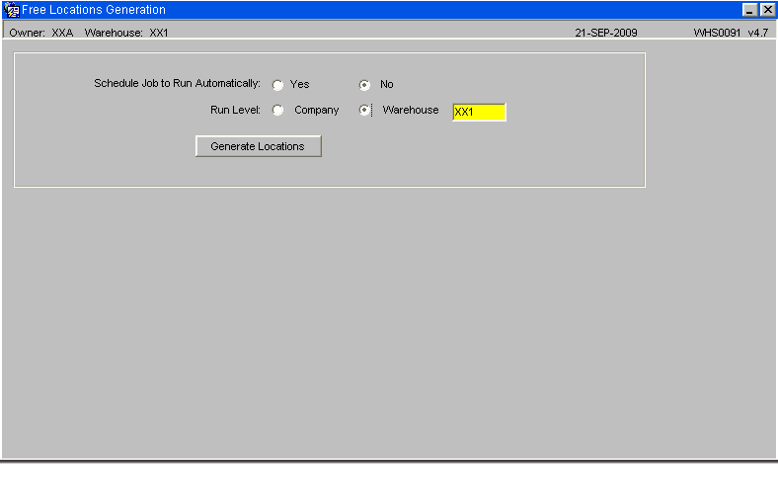Minimize the Free Locations Generation window
The height and width of the screenshot is (494, 778).
[749, 10]
